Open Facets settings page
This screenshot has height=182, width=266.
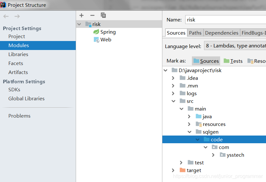pyautogui.click(x=16, y=63)
